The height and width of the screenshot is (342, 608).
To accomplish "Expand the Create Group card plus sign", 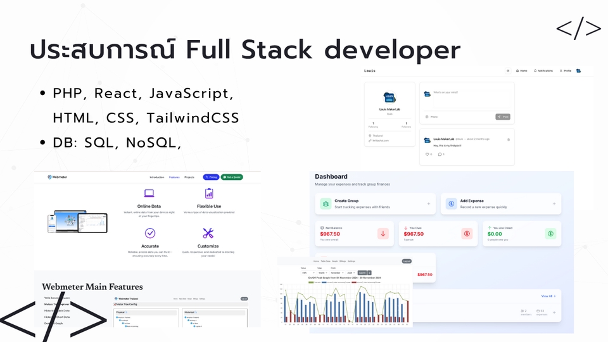I will point(428,204).
